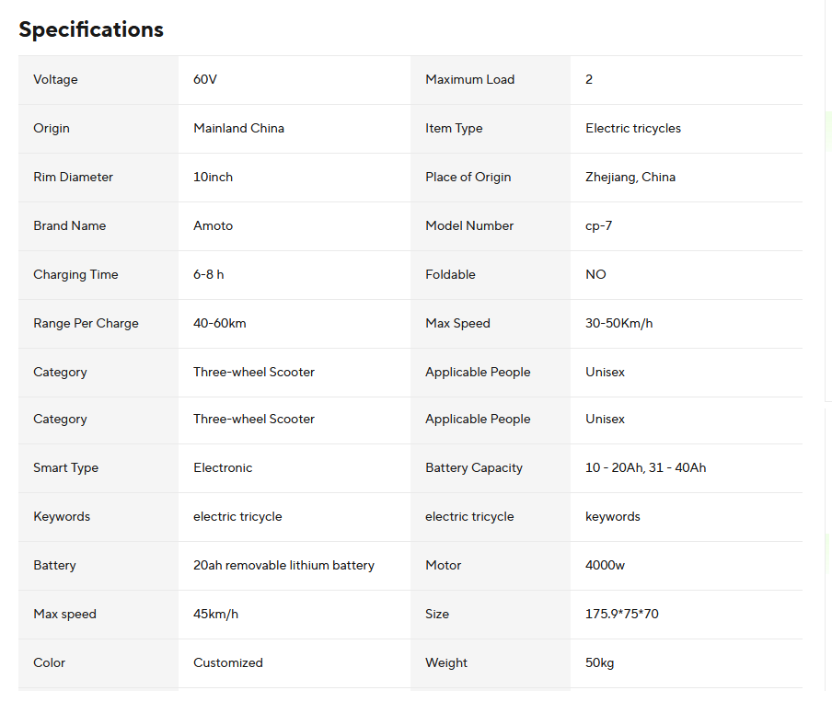Select the size value 175.9*75*70
The width and height of the screenshot is (832, 702).
pyautogui.click(x=621, y=614)
